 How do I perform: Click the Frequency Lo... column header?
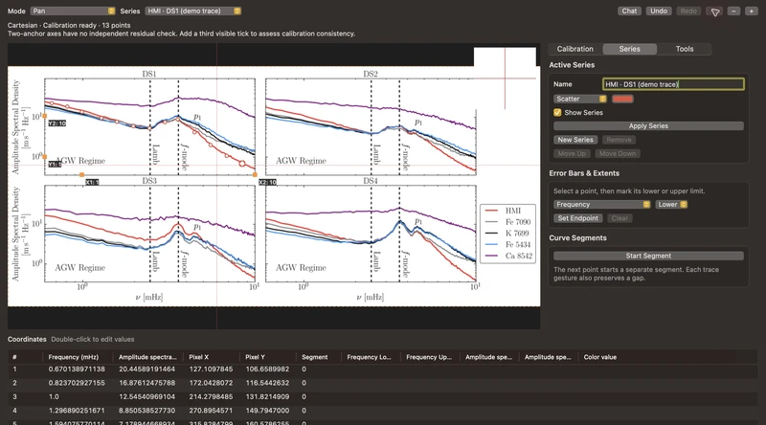369,357
